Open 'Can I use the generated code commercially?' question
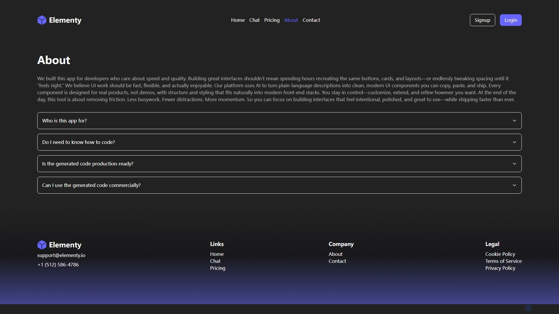 [x=279, y=185]
